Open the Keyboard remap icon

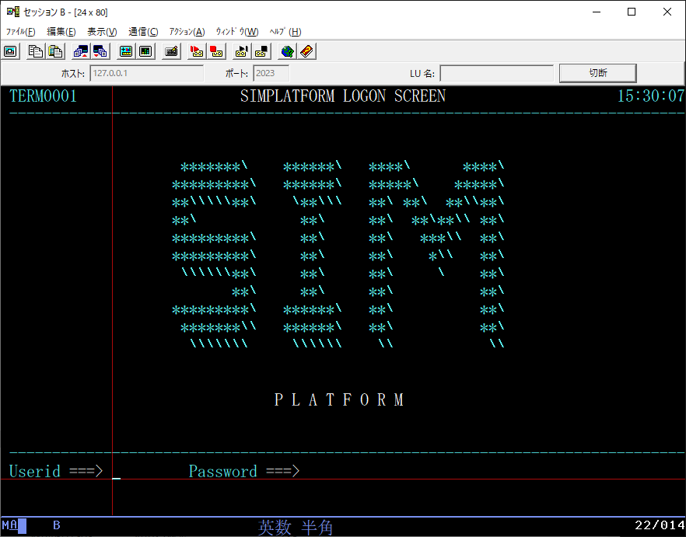point(171,51)
